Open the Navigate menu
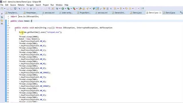 coord(30,5)
